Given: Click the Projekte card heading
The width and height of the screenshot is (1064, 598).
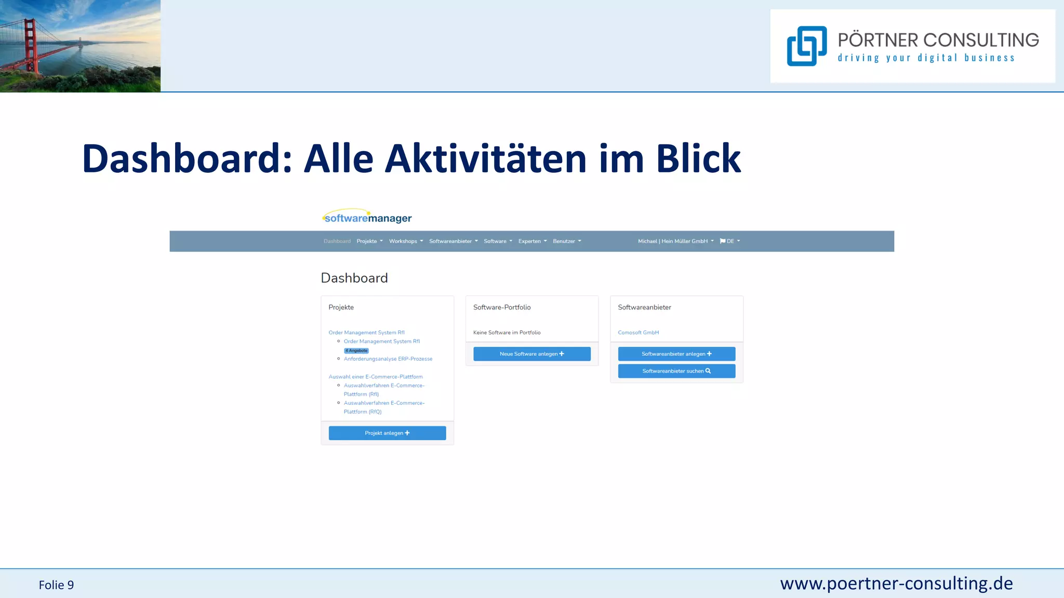Looking at the screenshot, I should click(x=341, y=307).
